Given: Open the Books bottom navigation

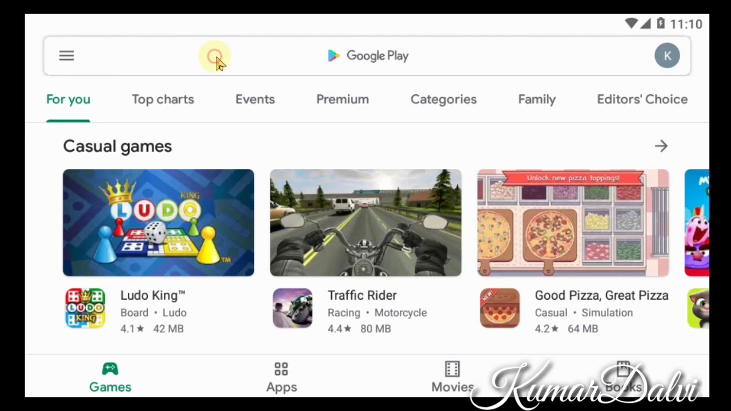Looking at the screenshot, I should [x=623, y=378].
